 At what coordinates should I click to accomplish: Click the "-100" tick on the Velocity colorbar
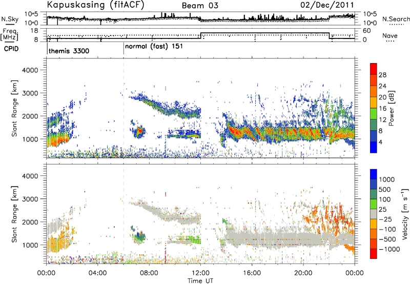[x=387, y=229]
